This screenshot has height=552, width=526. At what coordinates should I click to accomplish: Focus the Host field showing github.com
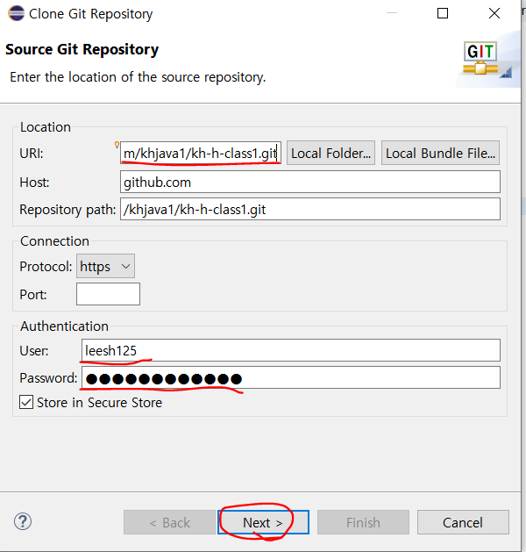click(310, 182)
